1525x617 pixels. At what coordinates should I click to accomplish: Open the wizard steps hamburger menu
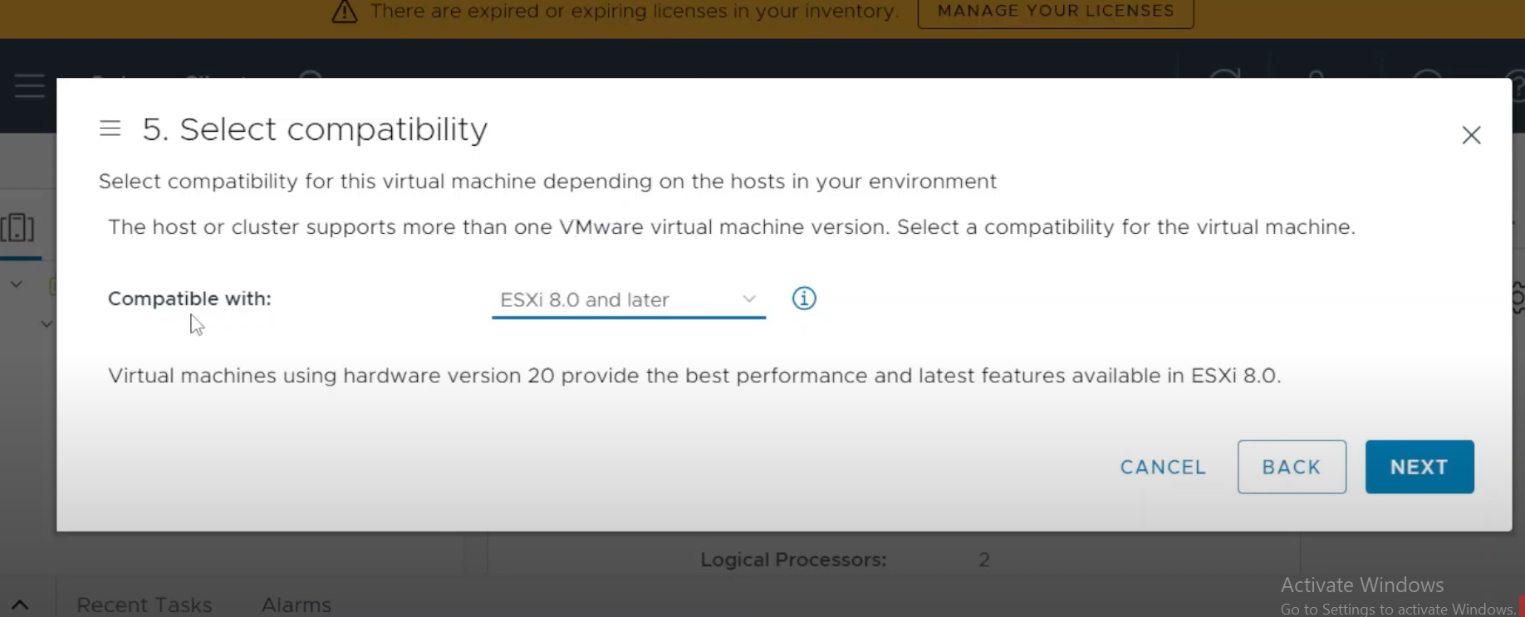point(110,128)
